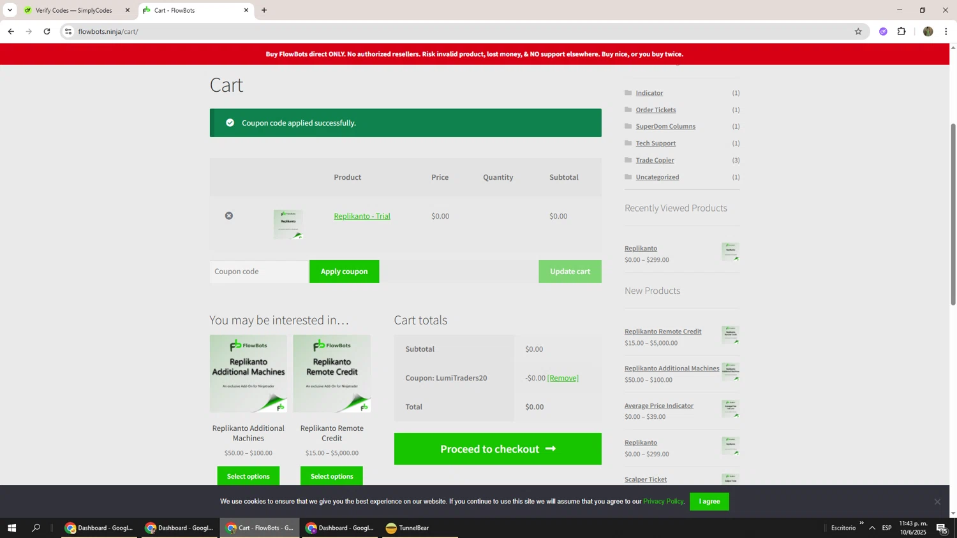Open the Privacy Policy link
The image size is (957, 538).
tap(663, 502)
